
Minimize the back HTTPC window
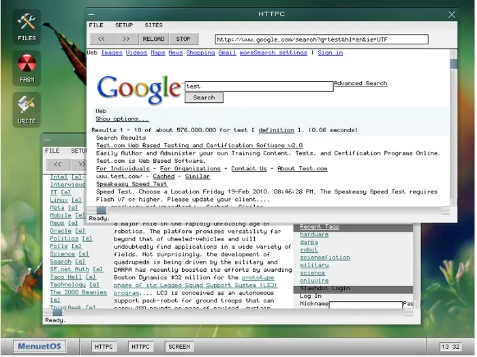[48, 140]
